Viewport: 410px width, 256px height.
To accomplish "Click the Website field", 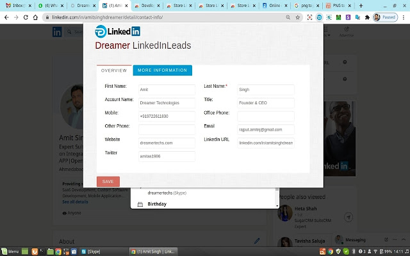I will point(167,143).
